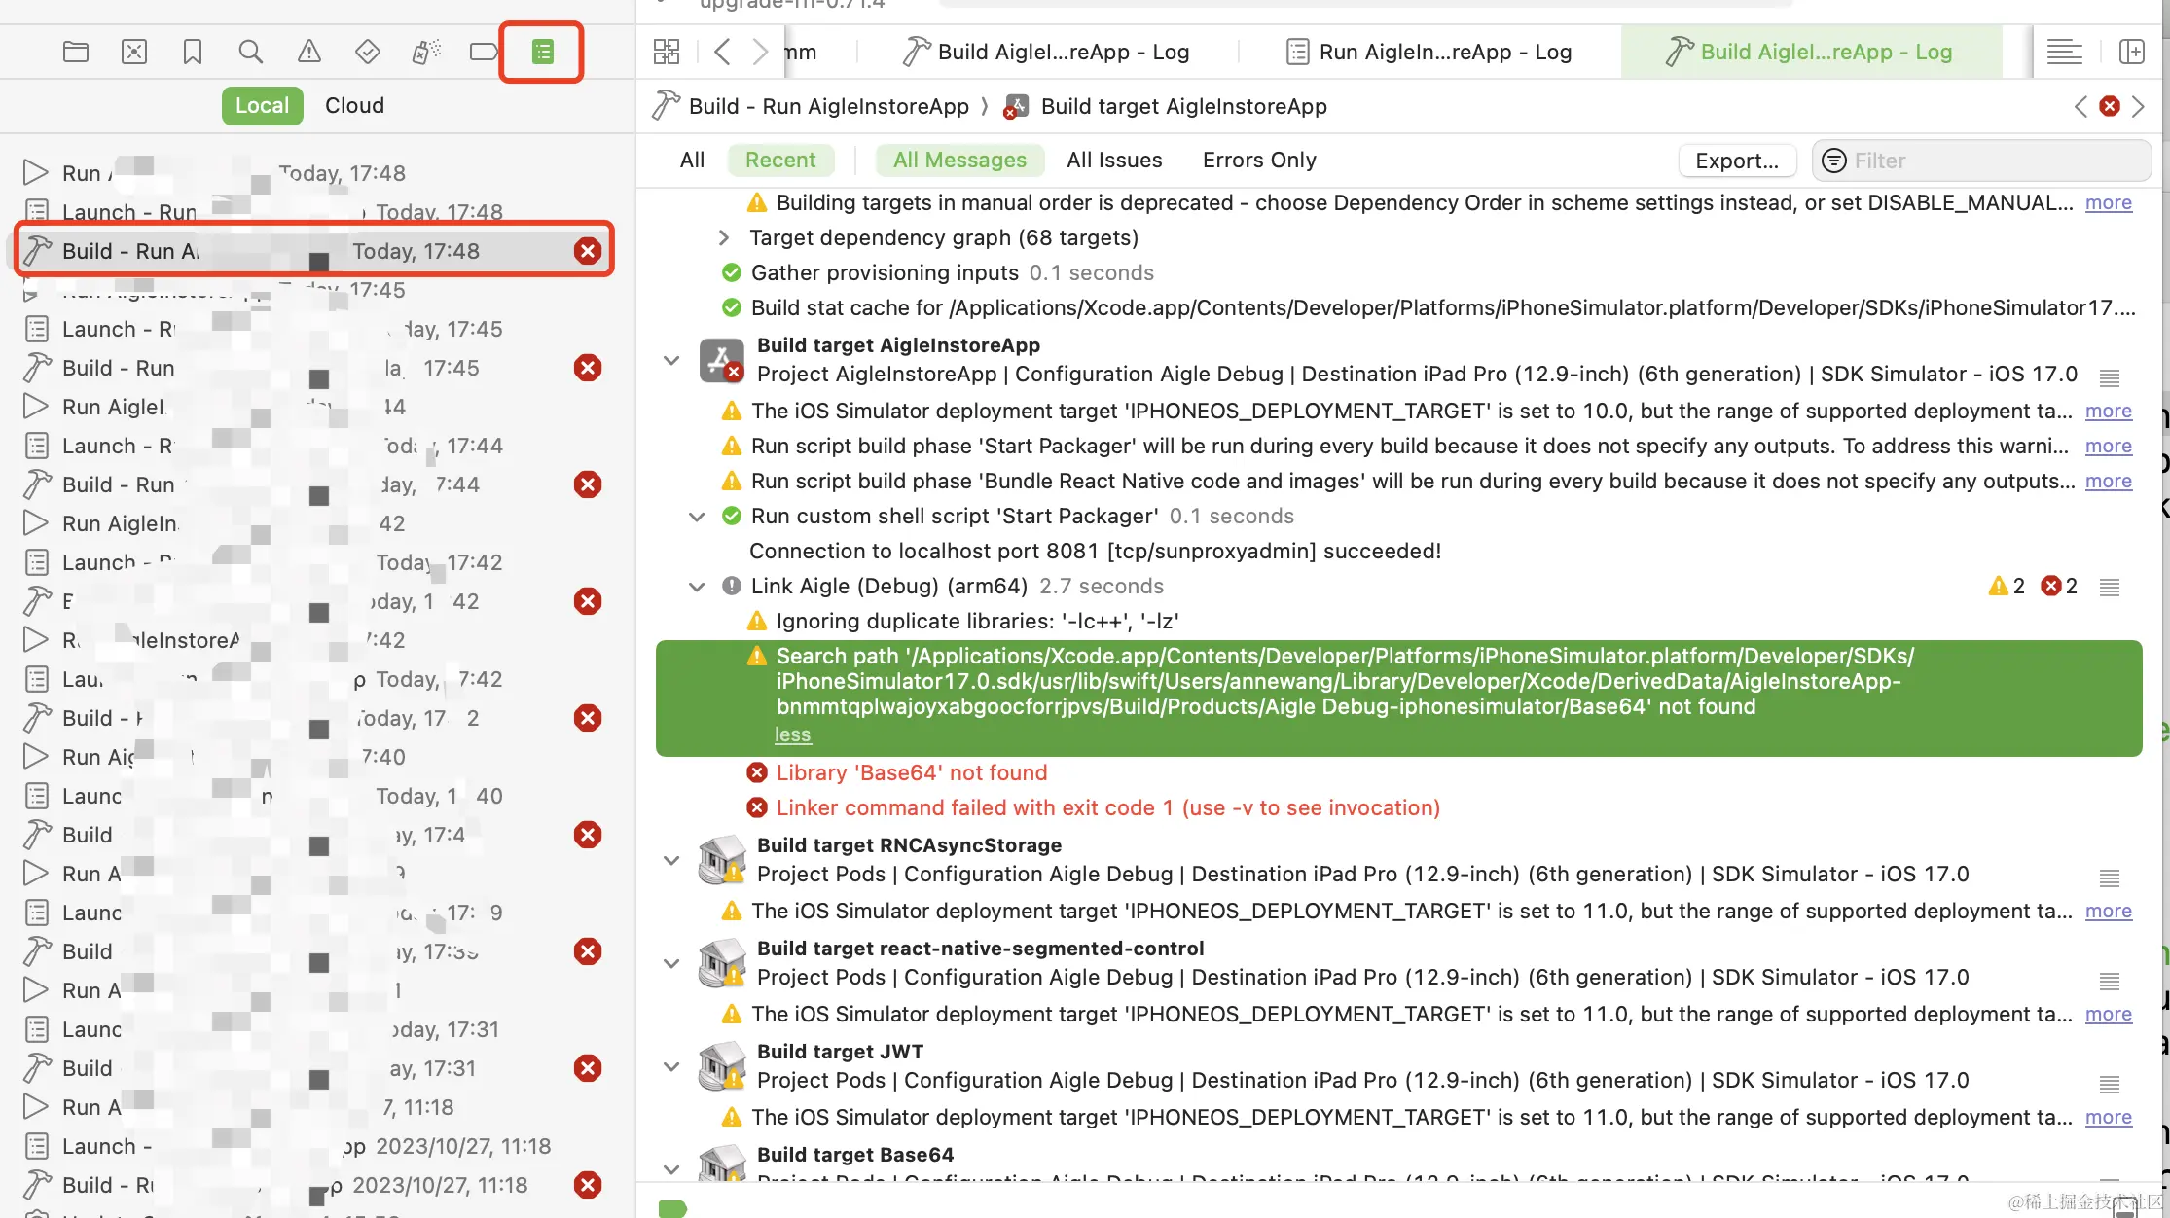Collapse the Link Aigle (Debug) step
Viewport: 2170px width, 1218px height.
[697, 587]
